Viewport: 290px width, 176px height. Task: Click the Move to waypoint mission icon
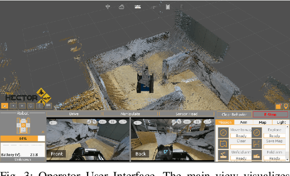click(x=223, y=133)
